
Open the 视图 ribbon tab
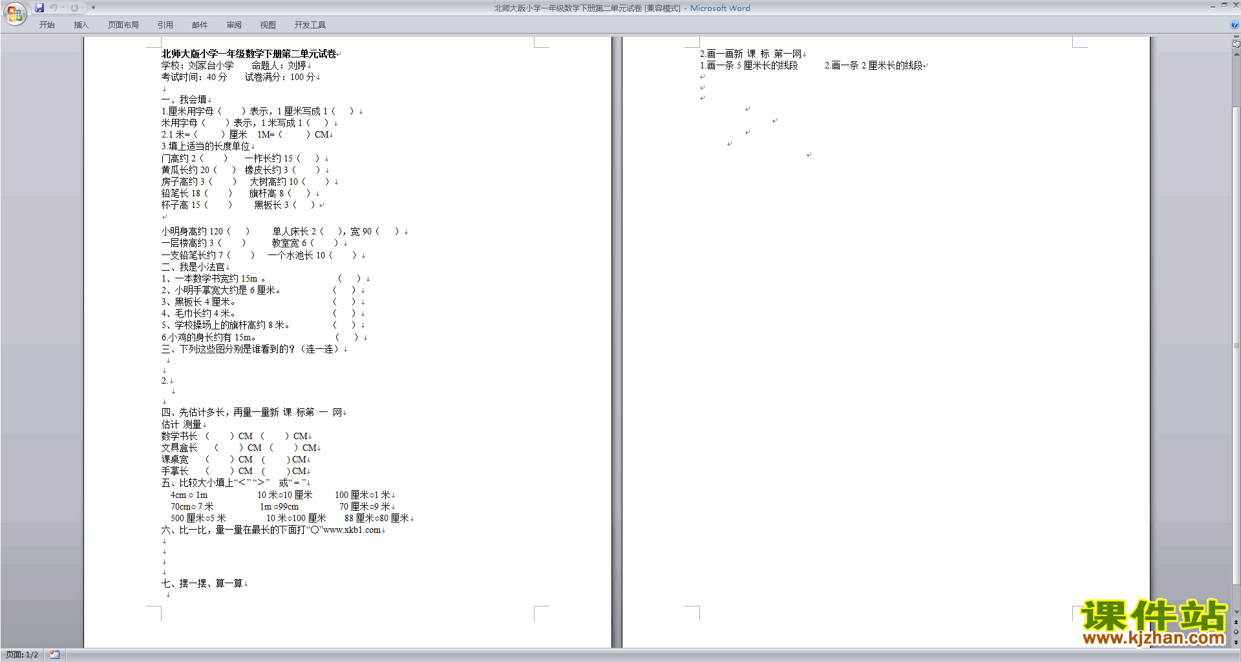pyautogui.click(x=268, y=25)
